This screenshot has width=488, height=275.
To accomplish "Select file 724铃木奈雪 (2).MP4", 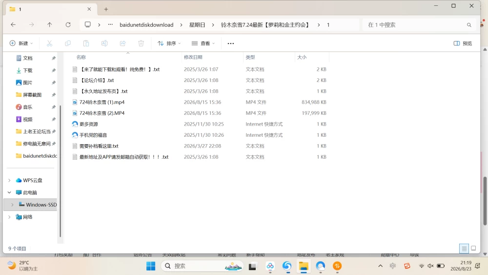I will click(x=102, y=113).
